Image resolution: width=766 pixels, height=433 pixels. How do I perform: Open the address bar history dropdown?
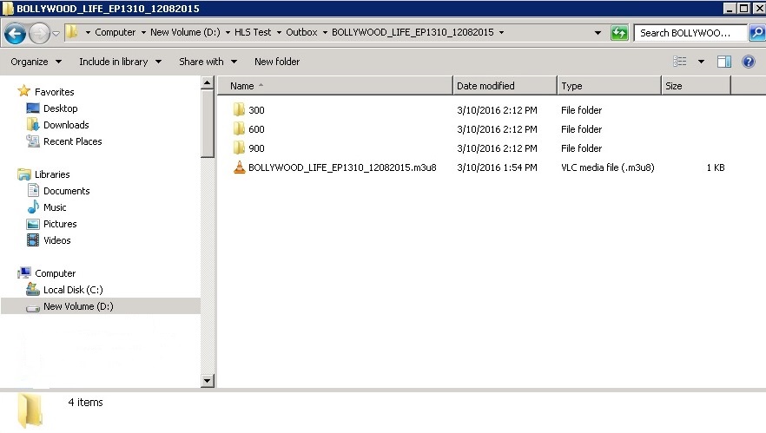598,33
